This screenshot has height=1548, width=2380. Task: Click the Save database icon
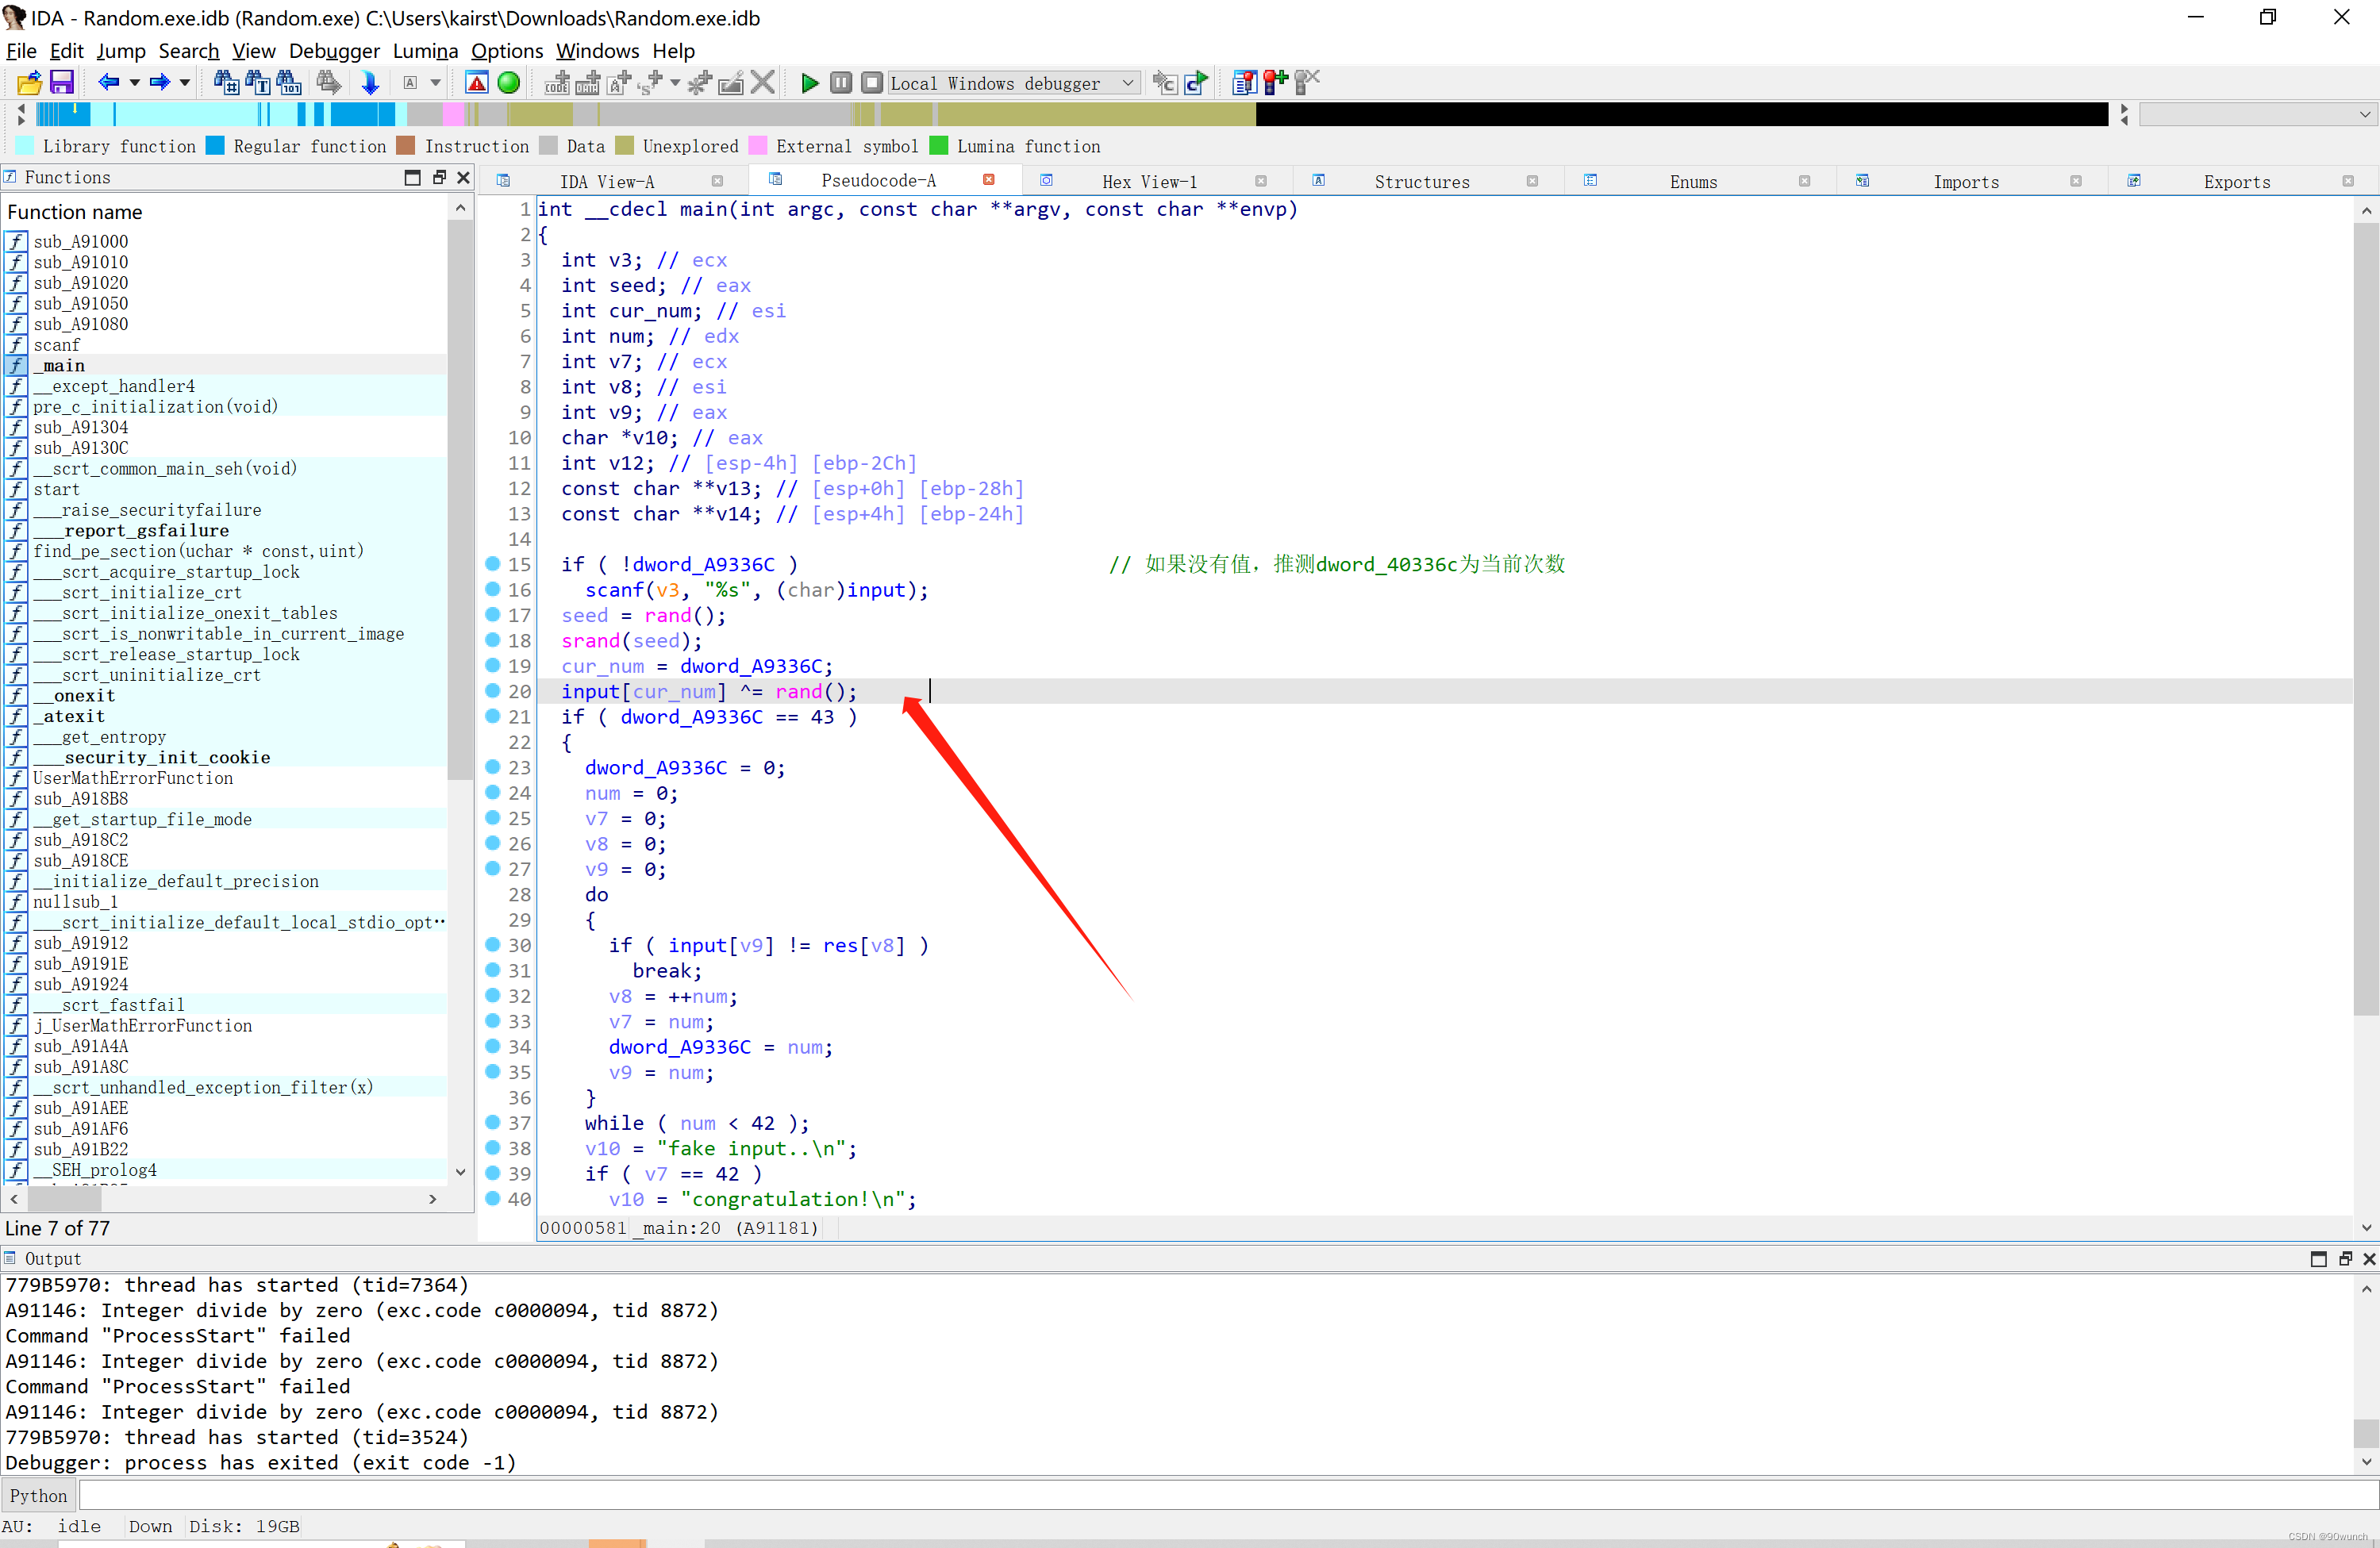coord(62,83)
